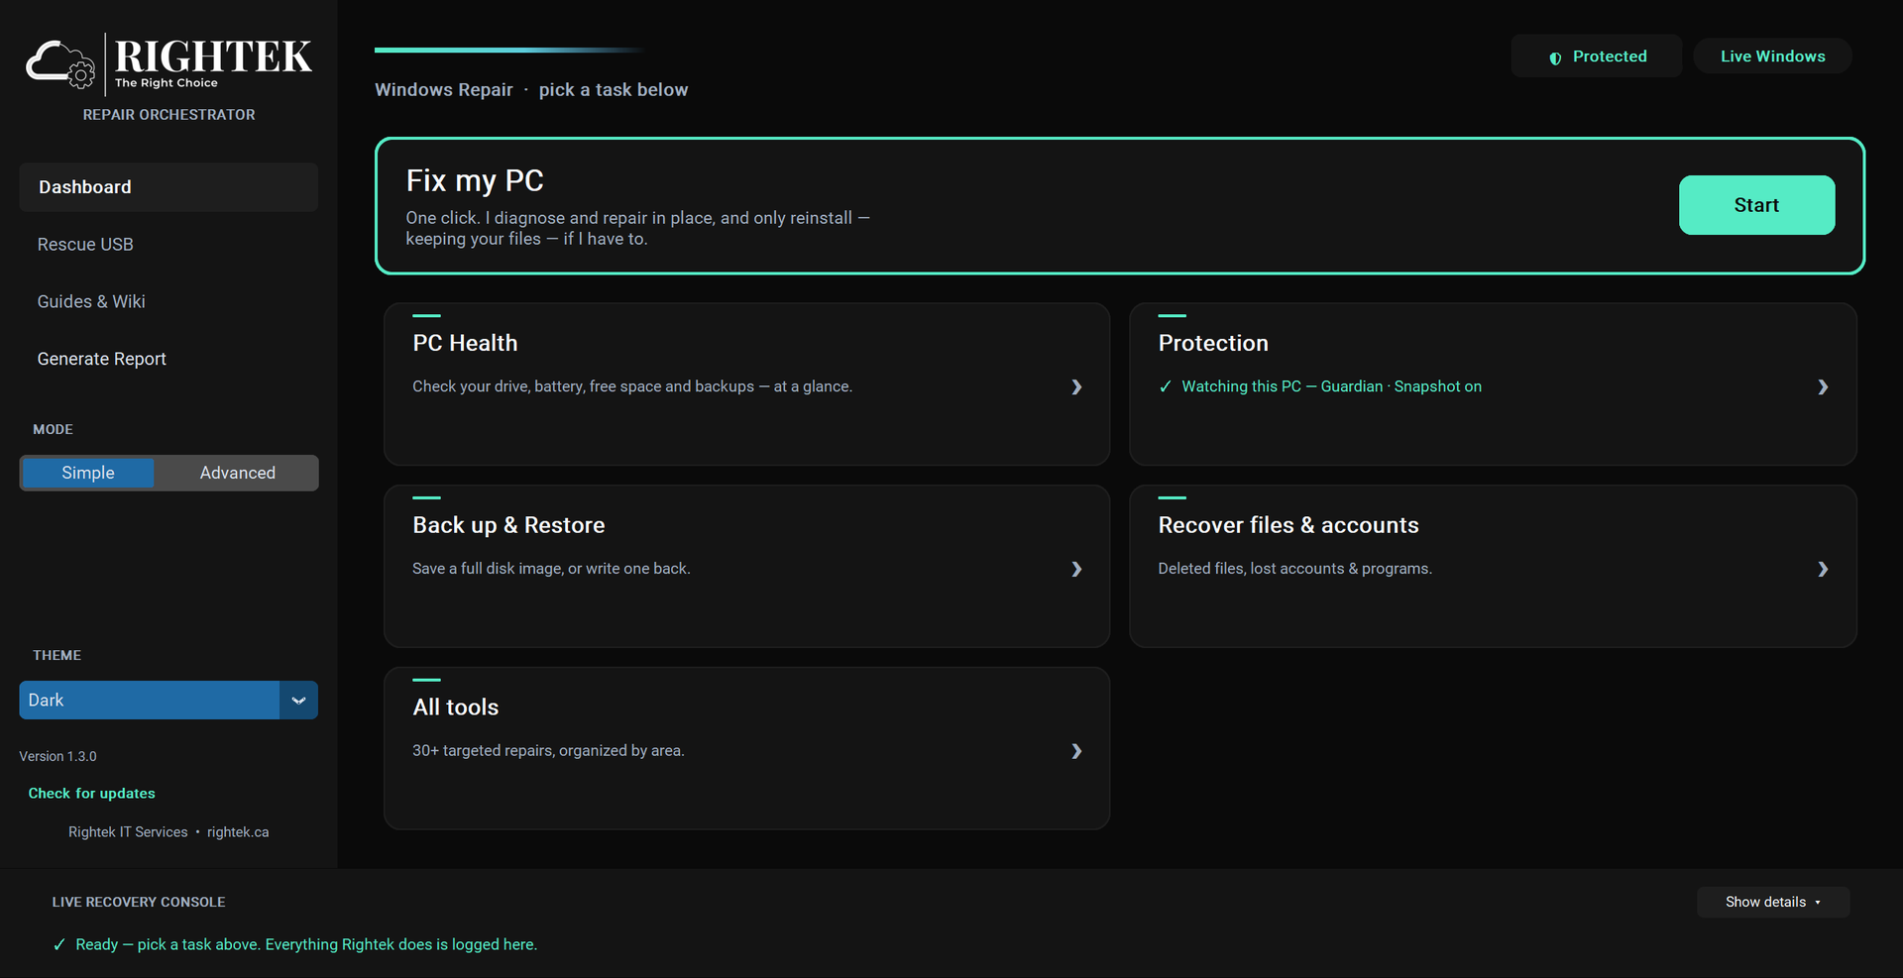Start the Fix my PC repair
The width and height of the screenshot is (1903, 978).
(1756, 205)
